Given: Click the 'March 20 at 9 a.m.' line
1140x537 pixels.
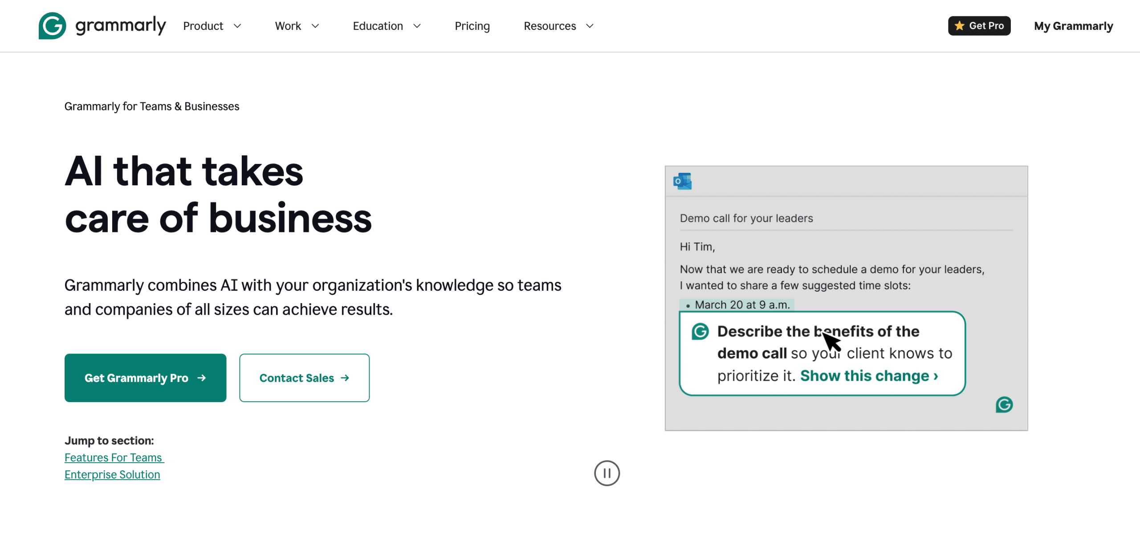Looking at the screenshot, I should pyautogui.click(x=737, y=305).
